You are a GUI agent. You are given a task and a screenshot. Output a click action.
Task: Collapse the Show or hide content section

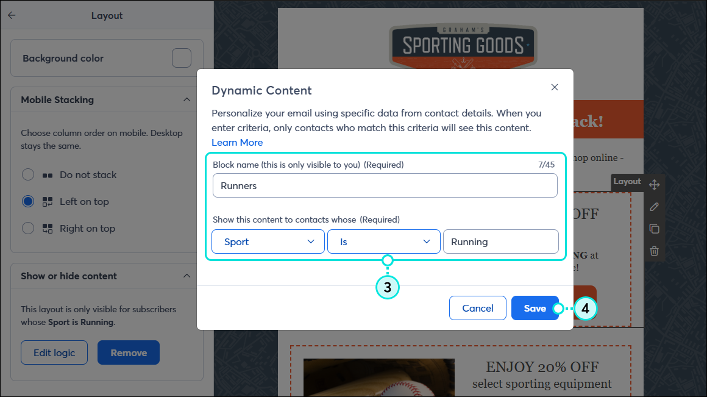pos(187,276)
